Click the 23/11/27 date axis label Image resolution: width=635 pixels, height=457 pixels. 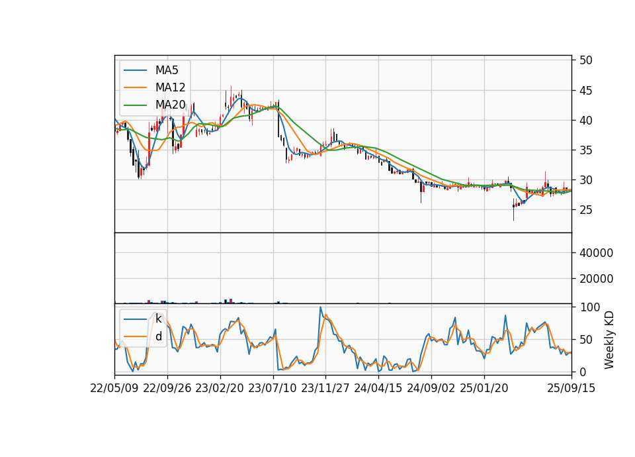tap(325, 388)
